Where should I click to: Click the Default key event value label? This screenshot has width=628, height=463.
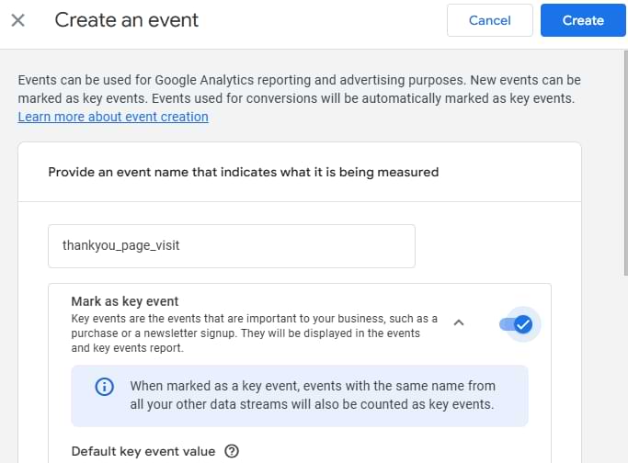click(143, 451)
